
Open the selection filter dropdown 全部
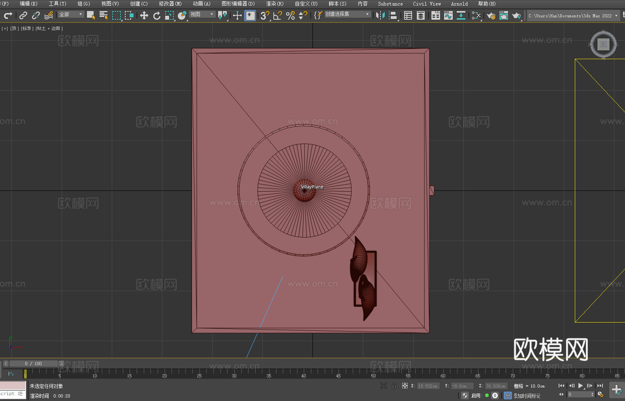click(71, 14)
